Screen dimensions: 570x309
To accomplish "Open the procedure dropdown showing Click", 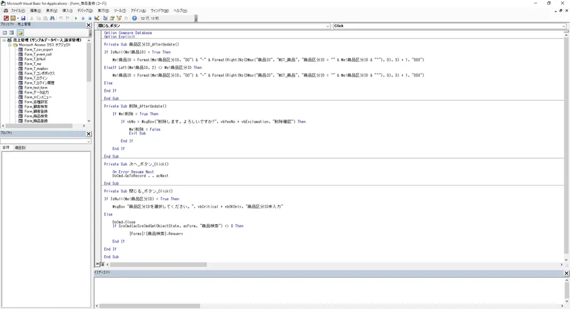I will pyautogui.click(x=564, y=26).
